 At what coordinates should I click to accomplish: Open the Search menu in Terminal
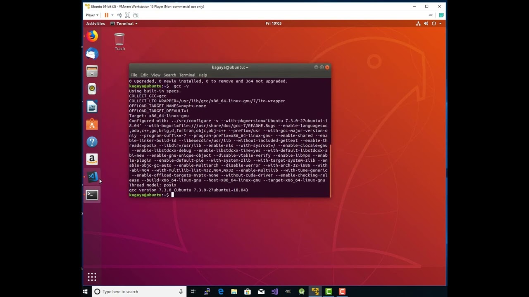tap(169, 75)
